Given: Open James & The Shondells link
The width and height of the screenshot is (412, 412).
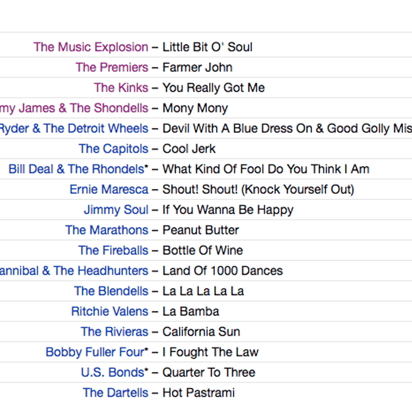Looking at the screenshot, I should [74, 108].
